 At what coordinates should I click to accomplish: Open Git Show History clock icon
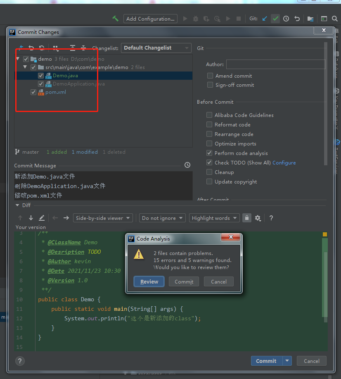tap(286, 19)
